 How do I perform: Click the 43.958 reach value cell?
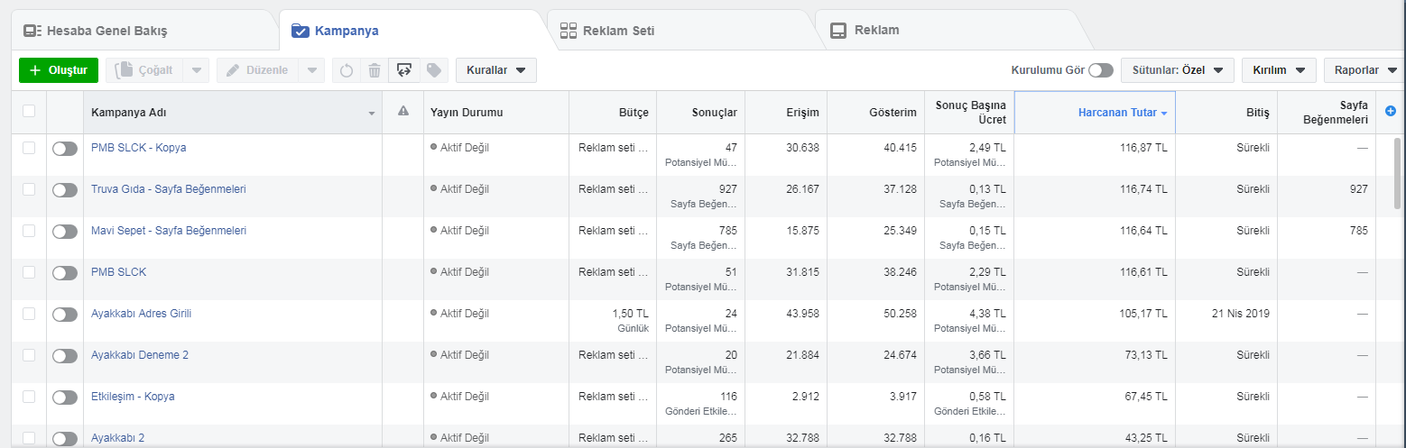pyautogui.click(x=786, y=321)
